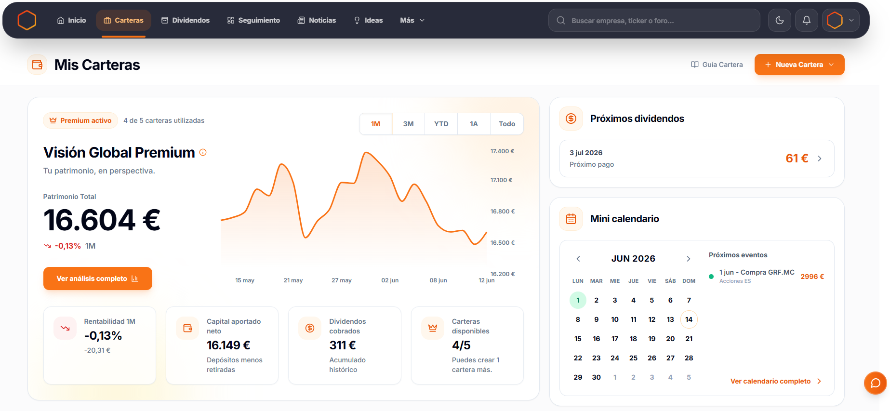This screenshot has width=890, height=411.
Task: Click the 16.149 € capital value
Action: click(x=228, y=345)
